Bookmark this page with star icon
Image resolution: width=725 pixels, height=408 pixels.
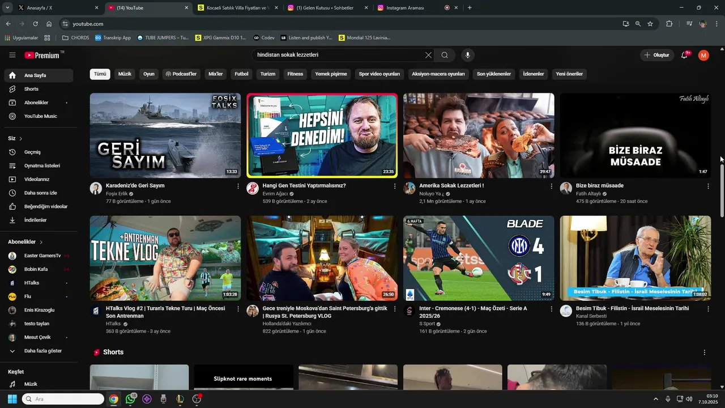point(650,24)
